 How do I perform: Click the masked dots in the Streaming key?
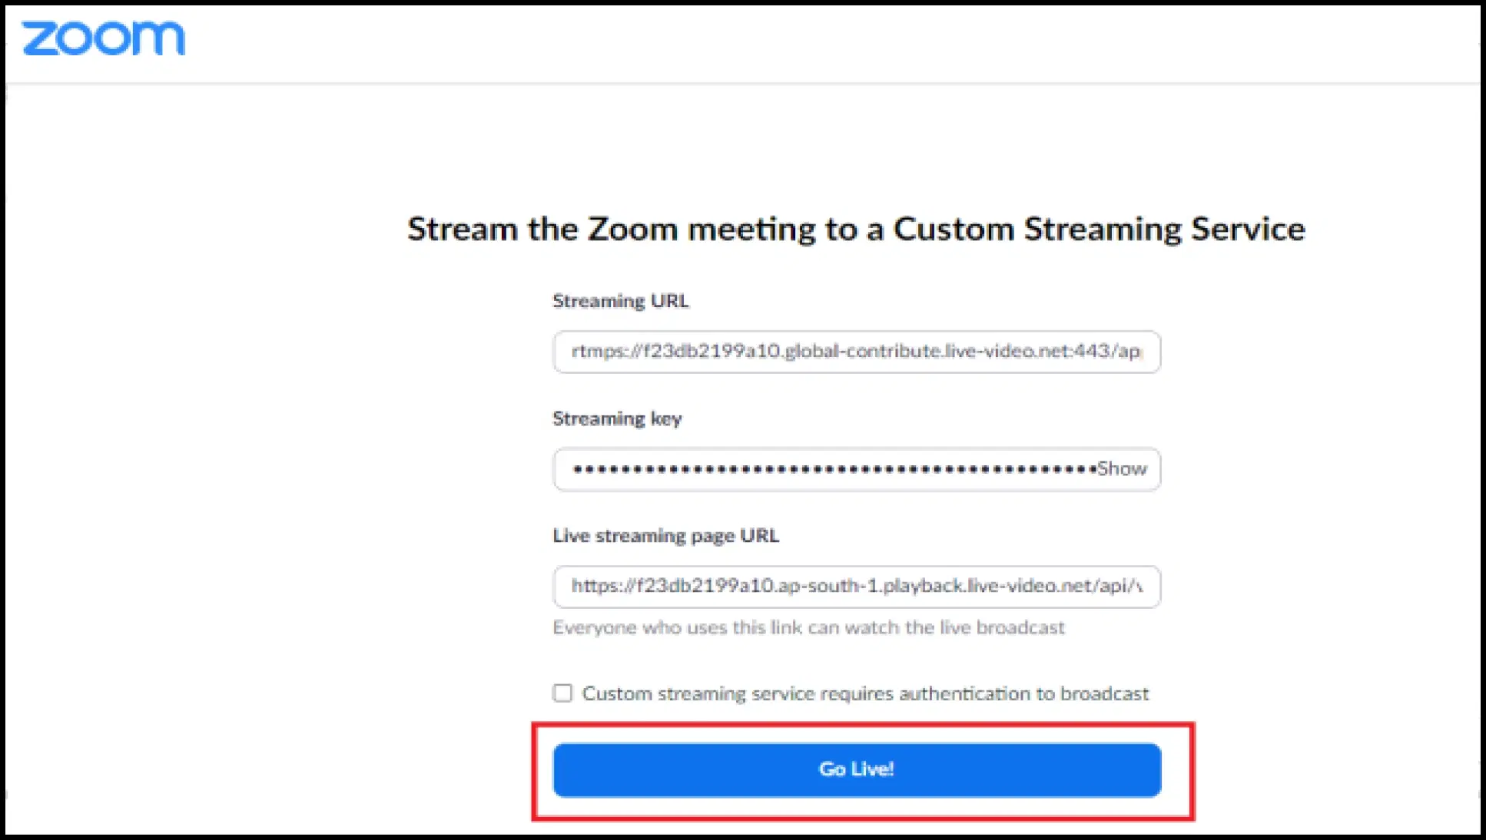click(830, 469)
